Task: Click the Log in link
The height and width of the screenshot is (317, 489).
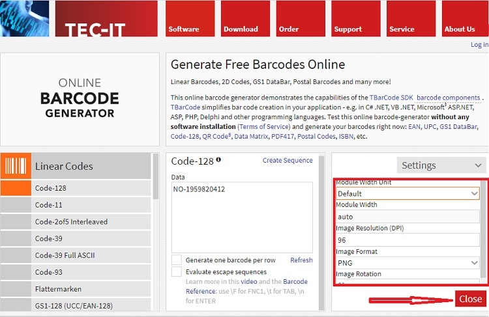Action: [x=479, y=44]
